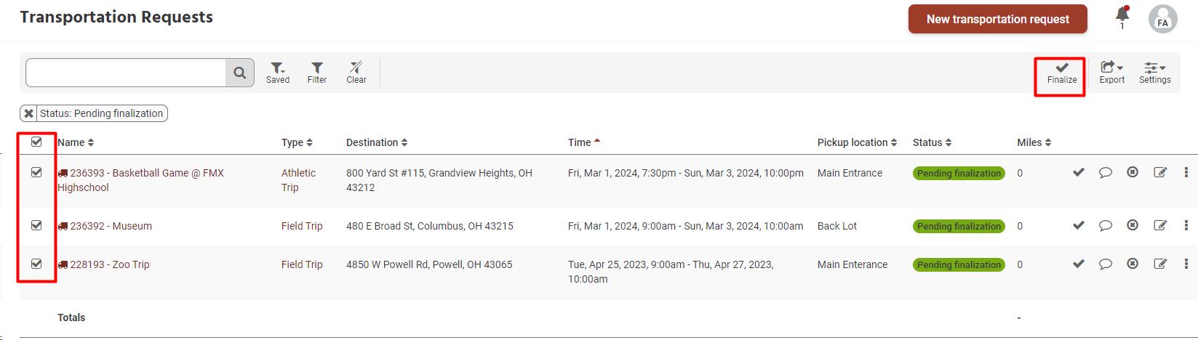
Task: Edit the Zoo Trip request
Action: click(1159, 264)
